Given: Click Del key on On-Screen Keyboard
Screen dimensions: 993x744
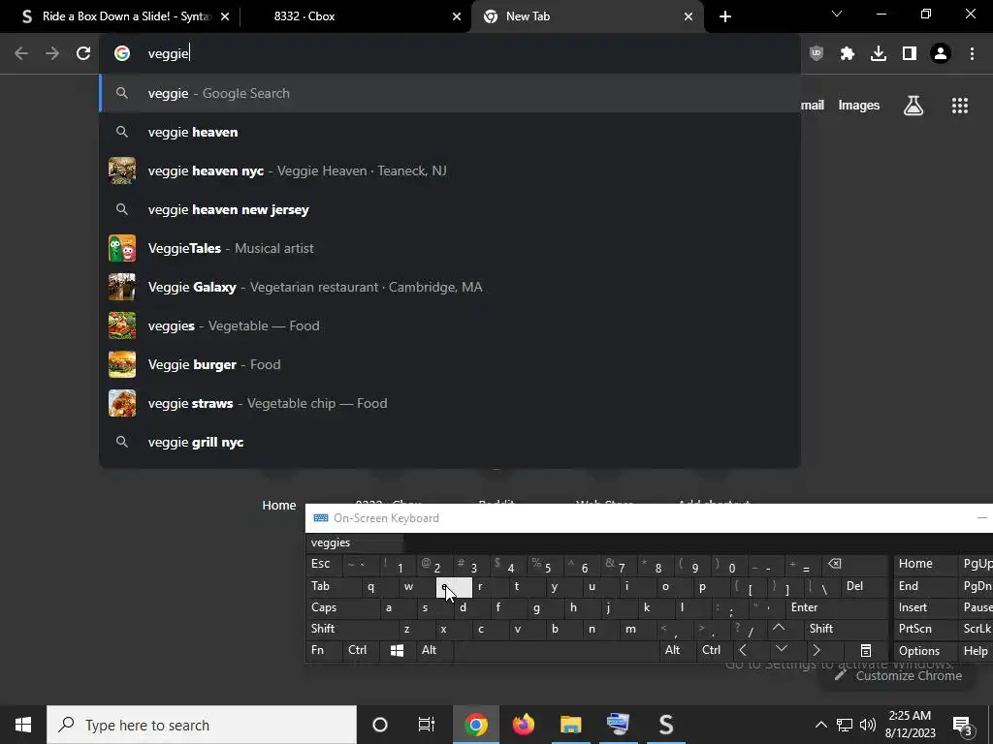Looking at the screenshot, I should pos(863,586).
